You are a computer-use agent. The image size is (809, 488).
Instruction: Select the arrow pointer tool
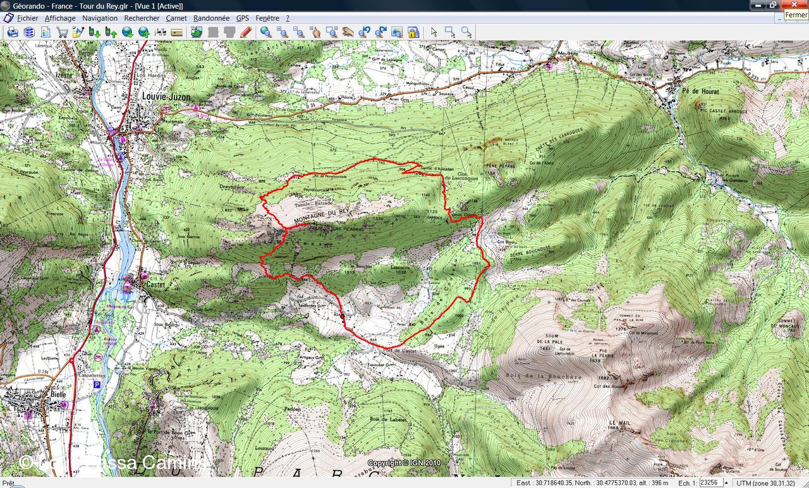434,32
